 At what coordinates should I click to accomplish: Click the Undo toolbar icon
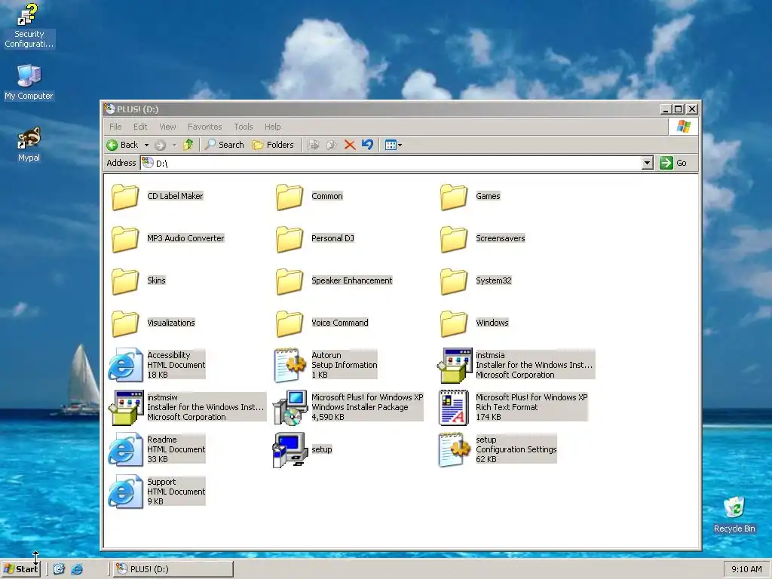(367, 145)
